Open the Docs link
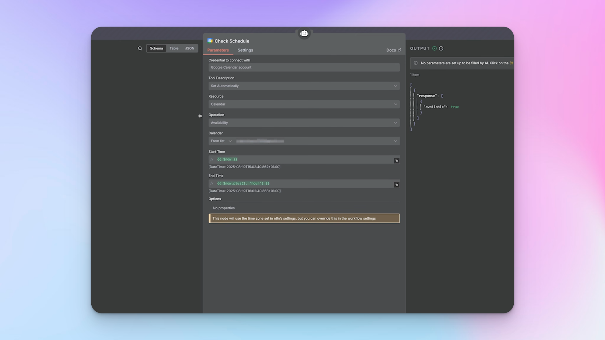Screen dimensions: 605x340 [x=393, y=50]
